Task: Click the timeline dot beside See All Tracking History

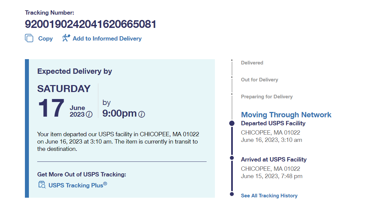Action: pyautogui.click(x=232, y=194)
